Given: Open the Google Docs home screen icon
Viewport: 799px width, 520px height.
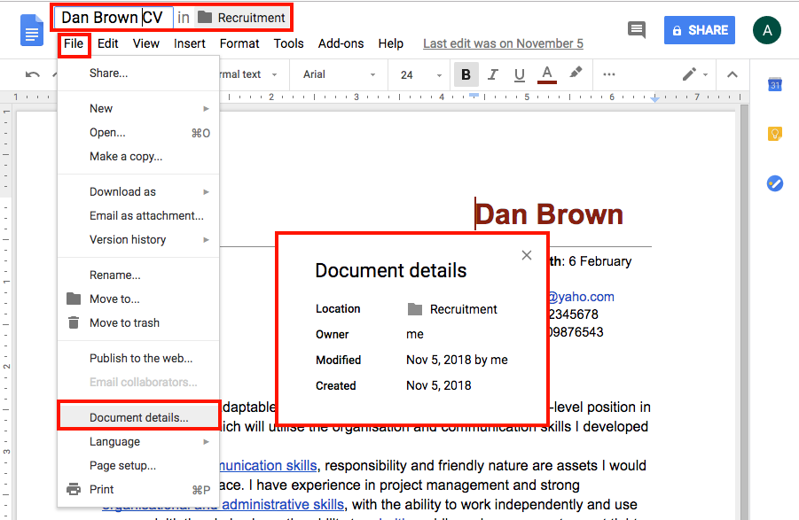Looking at the screenshot, I should (31, 29).
